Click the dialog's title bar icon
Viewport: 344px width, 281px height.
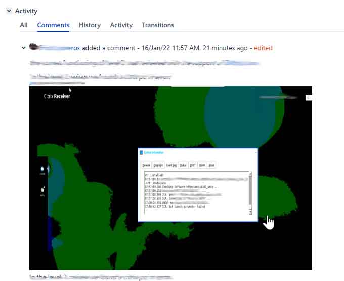click(141, 152)
